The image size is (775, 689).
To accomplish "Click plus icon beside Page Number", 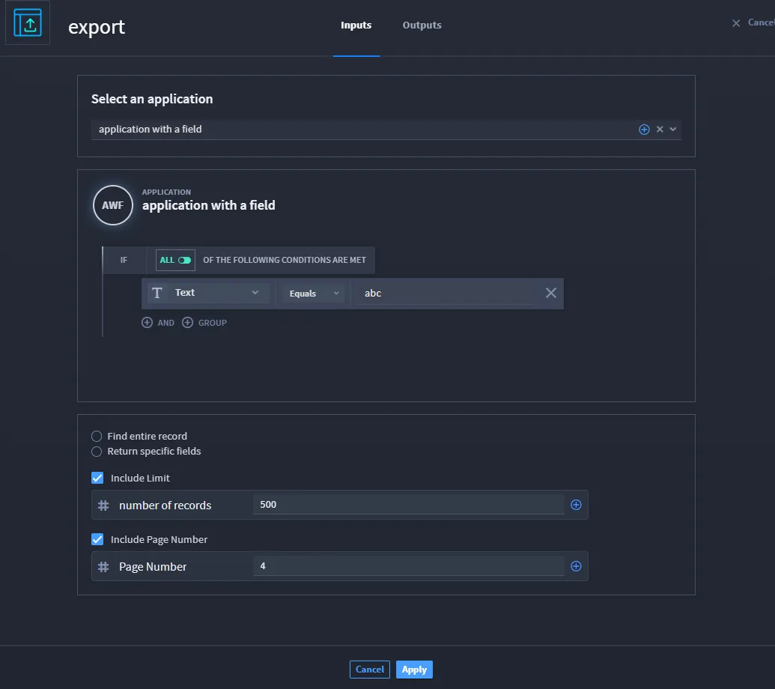I will (x=576, y=566).
